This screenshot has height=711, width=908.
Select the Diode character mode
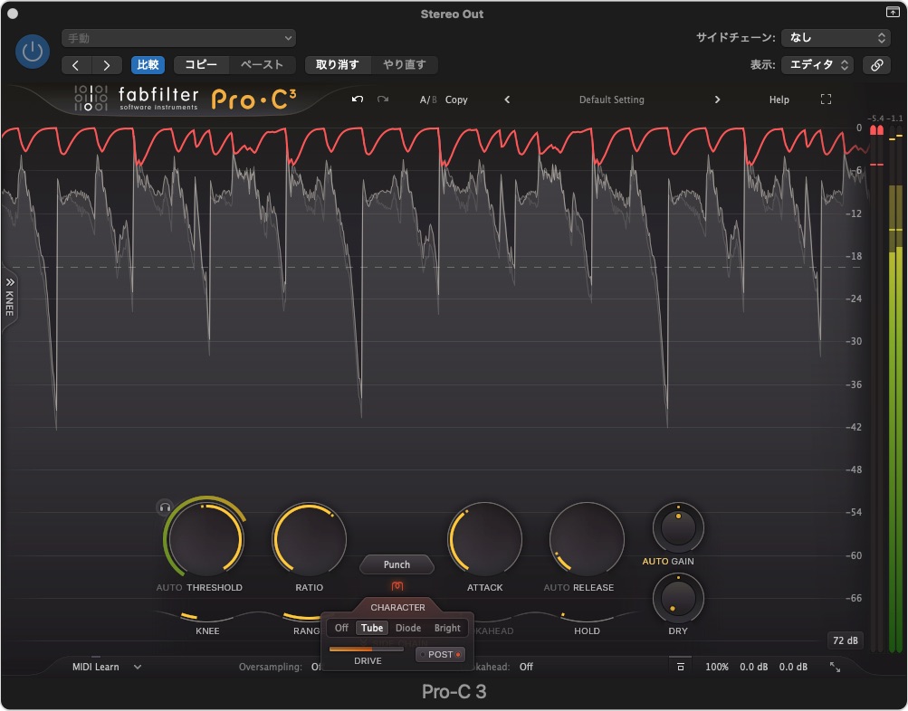(x=408, y=628)
